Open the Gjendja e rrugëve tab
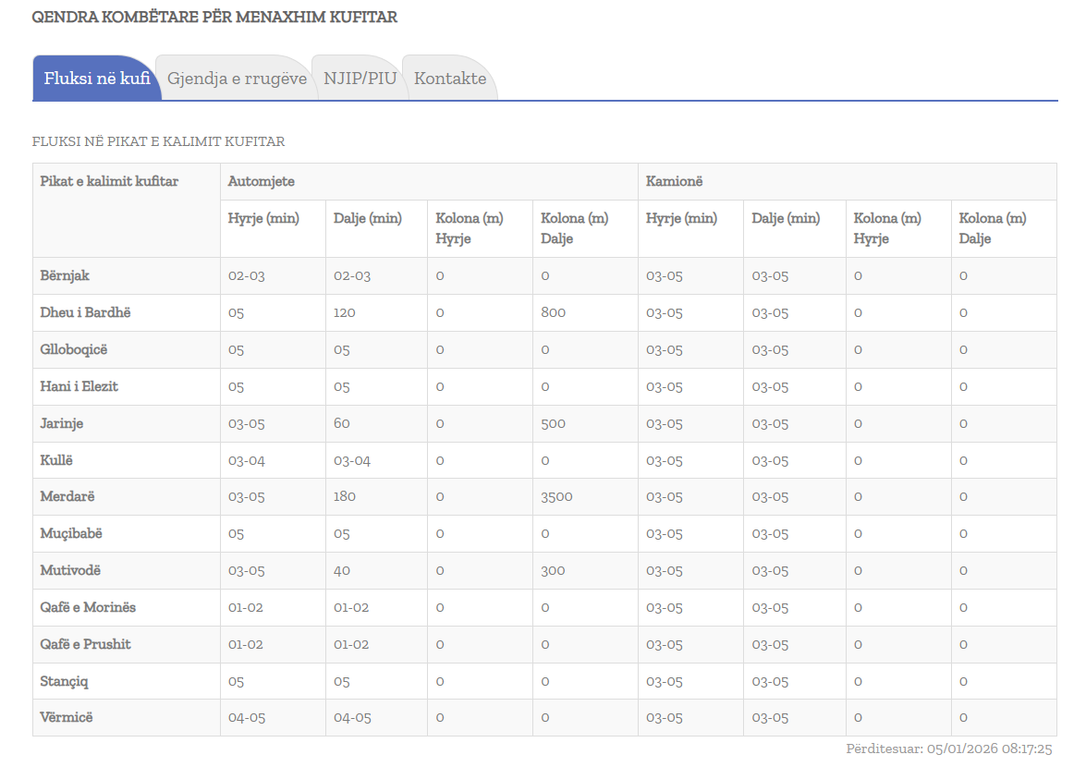Image resolution: width=1086 pixels, height=767 pixels. 237,79
